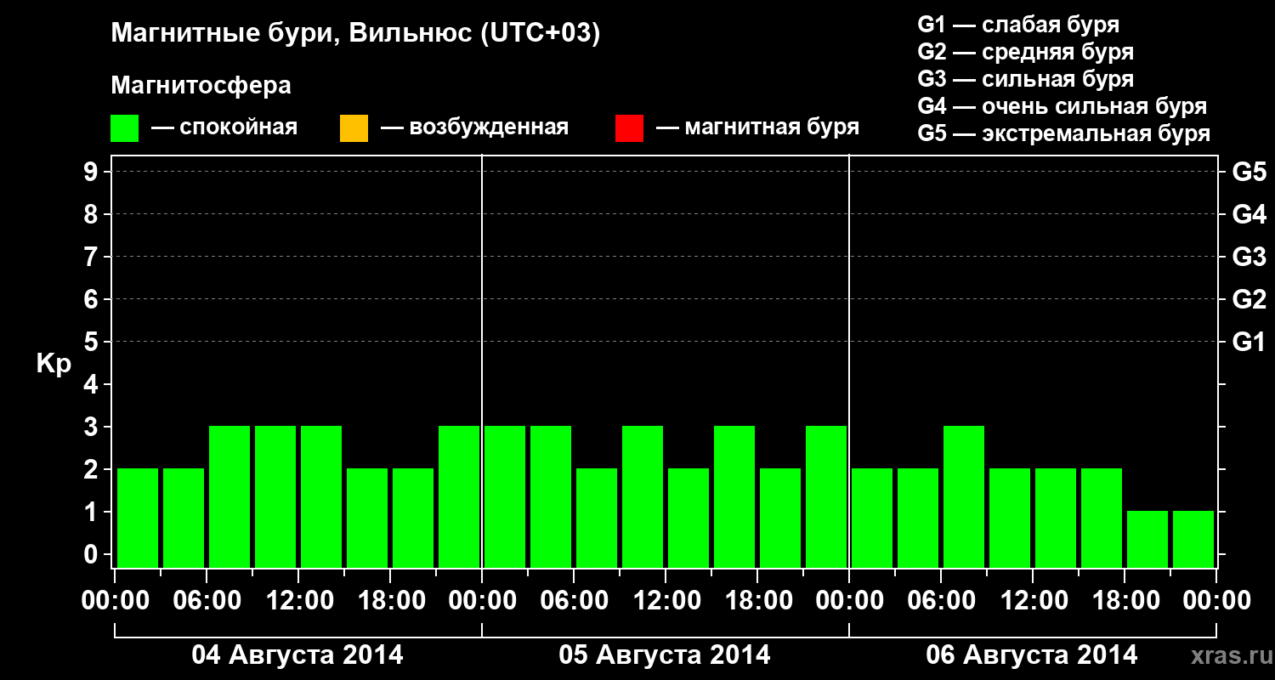
Task: Select the 15:00–18:00 bar on 05 August
Action: [x=734, y=496]
